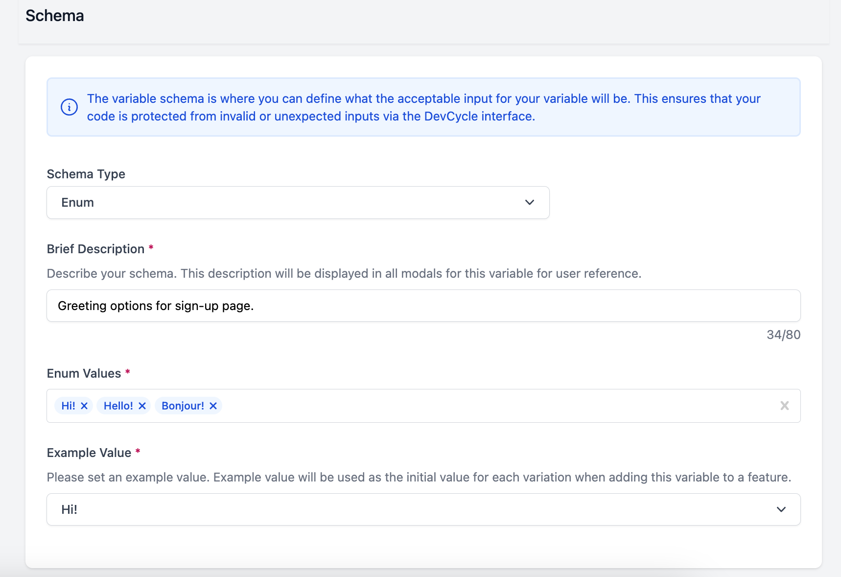The image size is (841, 577).
Task: Click the info icon in the blue banner
Action: tap(69, 107)
